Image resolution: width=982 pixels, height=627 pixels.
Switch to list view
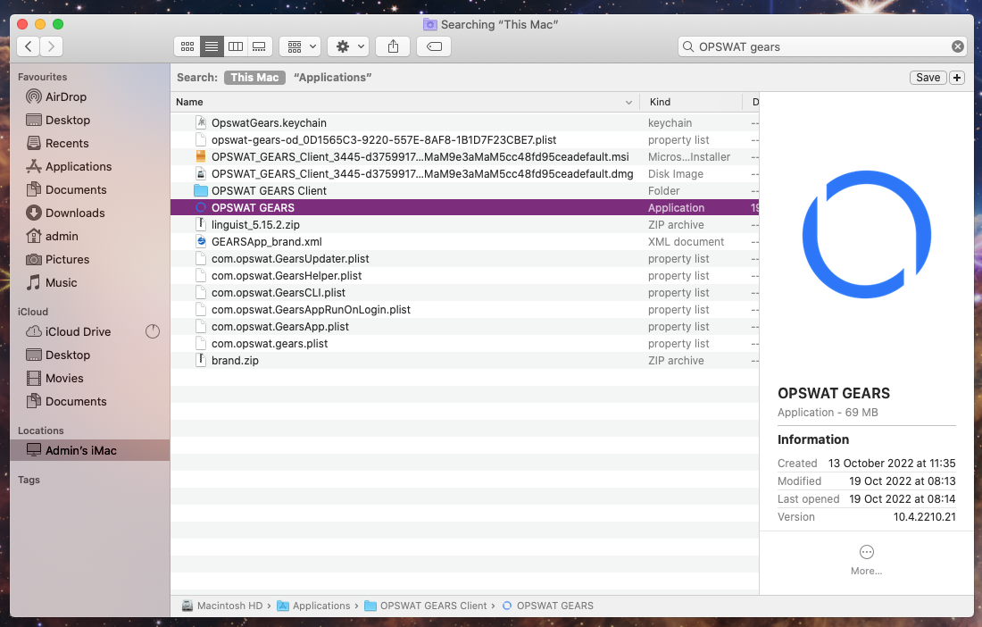pyautogui.click(x=212, y=46)
